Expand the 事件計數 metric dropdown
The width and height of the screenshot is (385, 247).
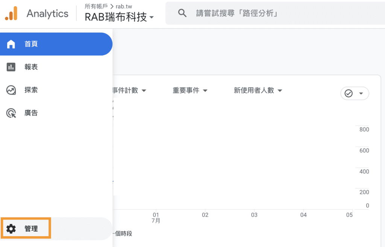tap(129, 91)
